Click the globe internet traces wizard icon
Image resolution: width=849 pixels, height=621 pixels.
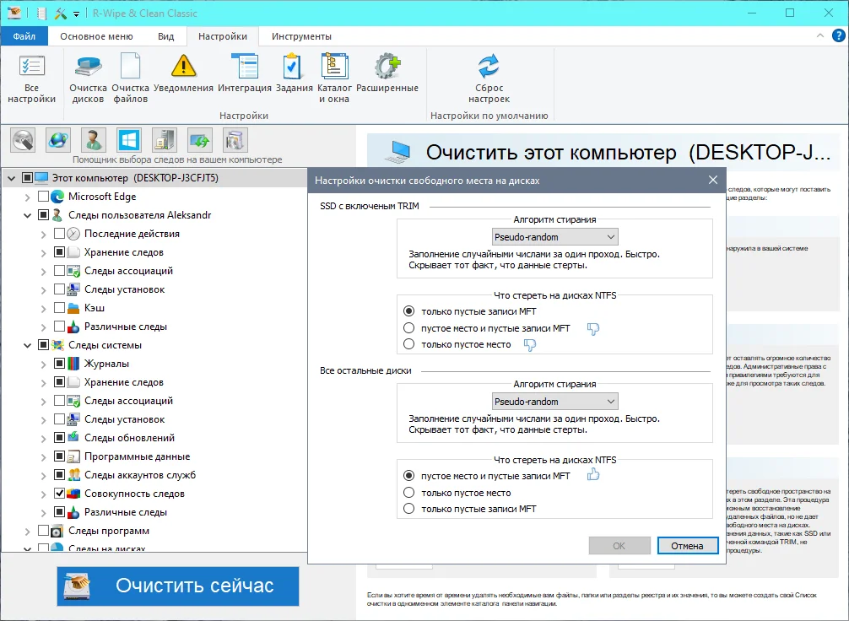(58, 140)
